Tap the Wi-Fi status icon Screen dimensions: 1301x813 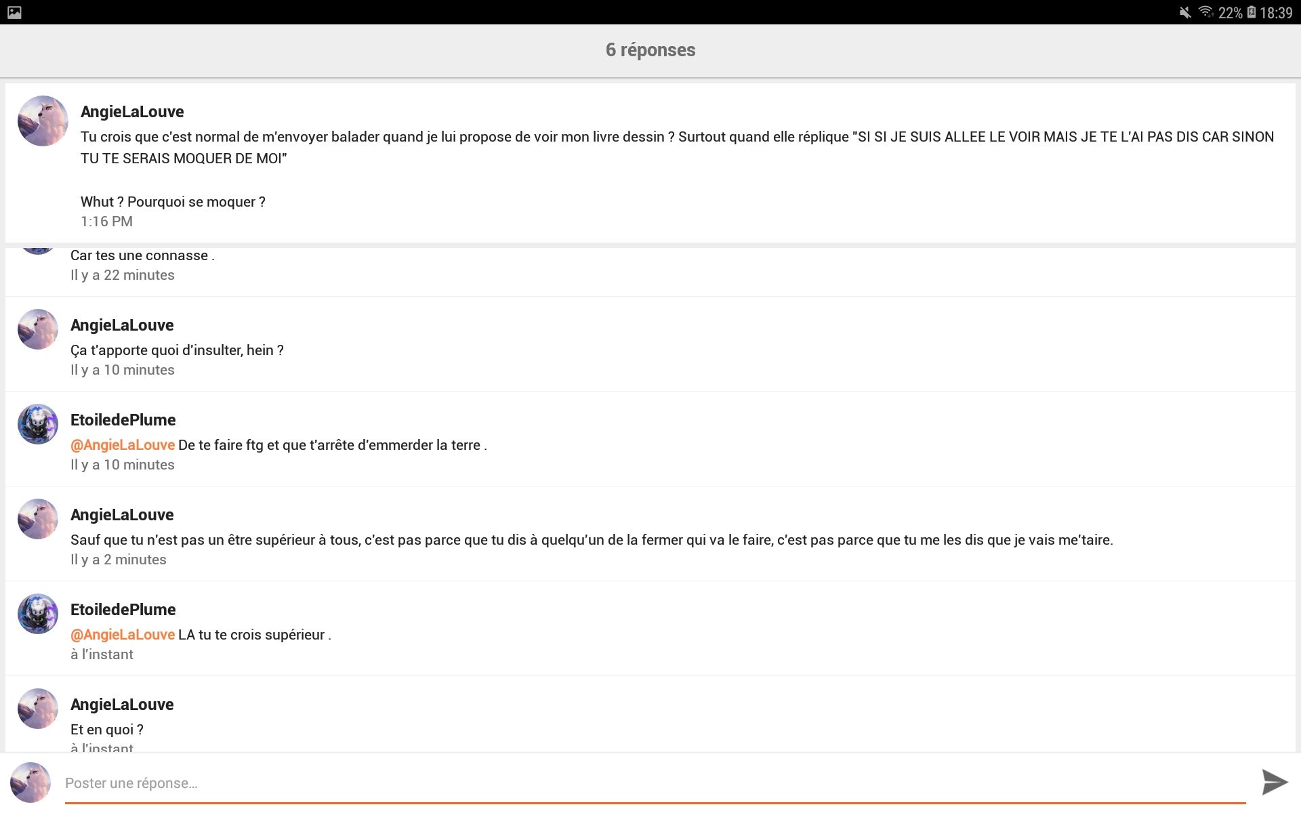tap(1206, 12)
